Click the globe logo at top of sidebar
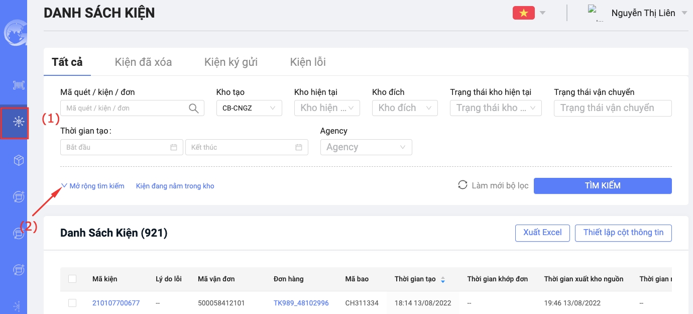This screenshot has width=693, height=314. [14, 33]
